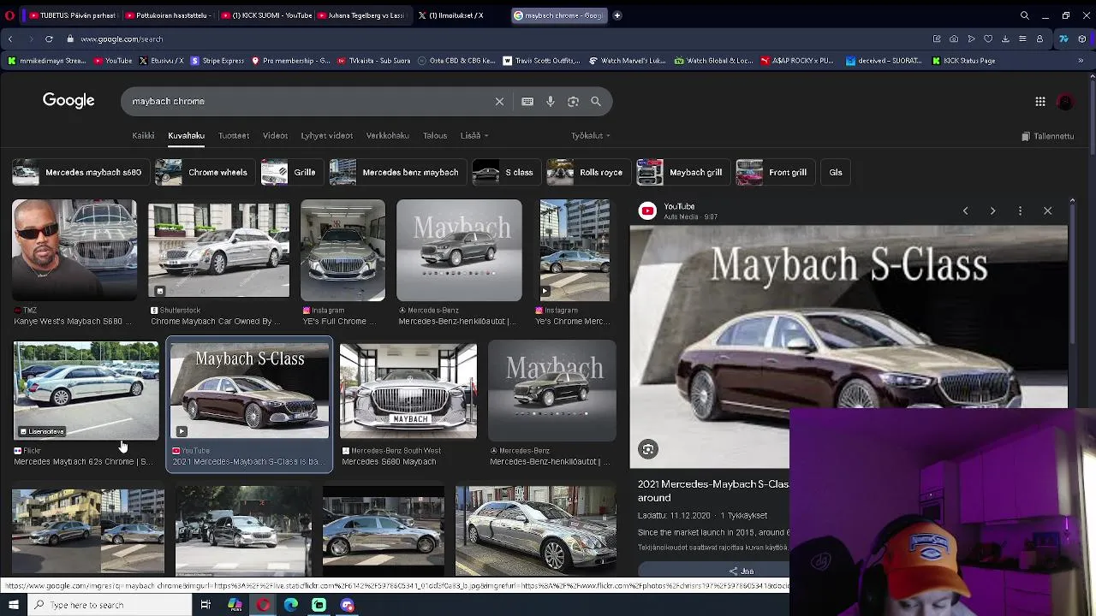
Task: Submit search with the magnifier icon
Action: (596, 101)
